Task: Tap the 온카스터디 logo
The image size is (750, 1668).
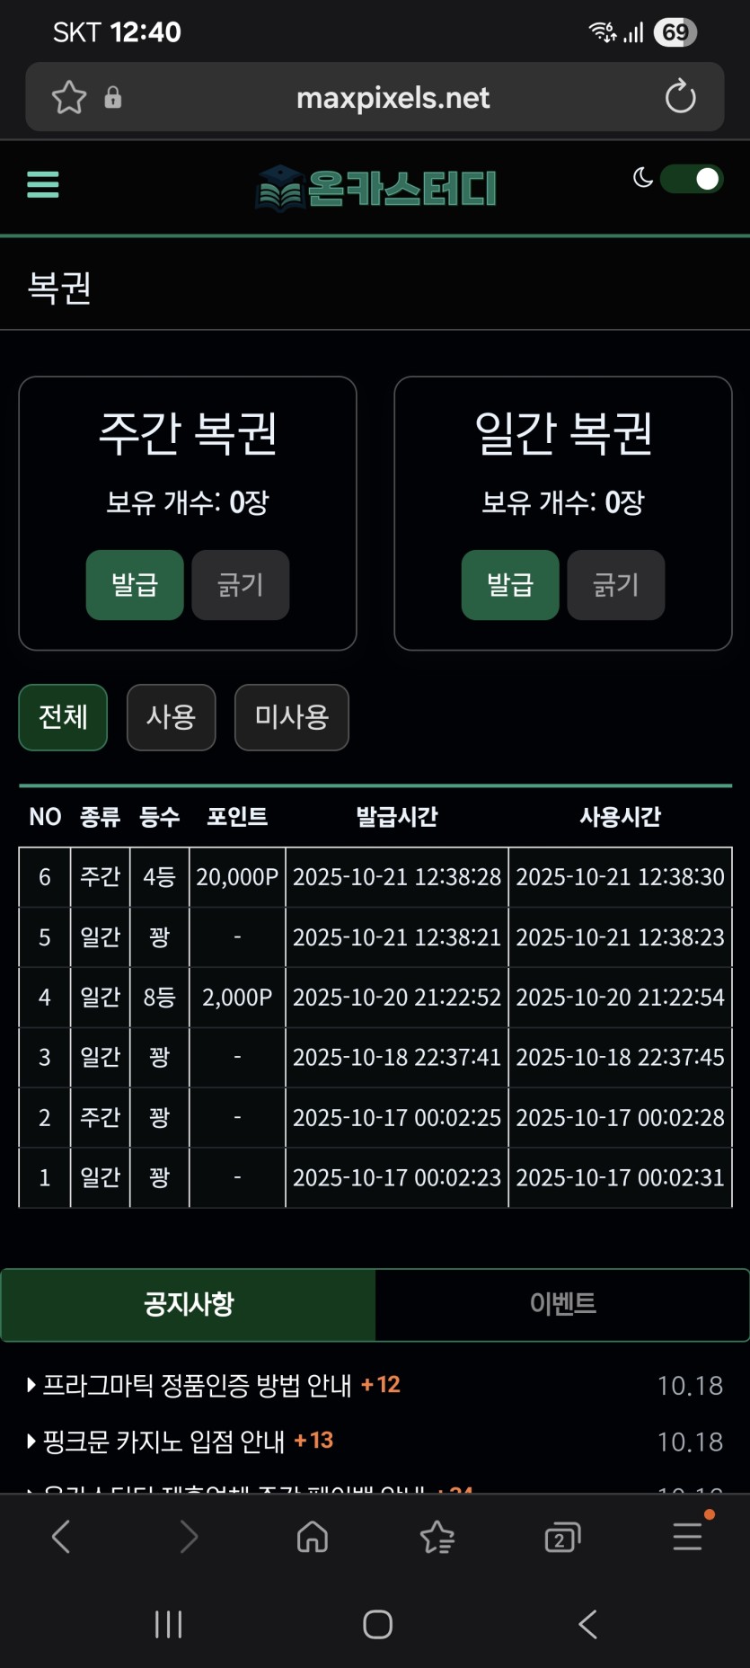Action: [375, 188]
